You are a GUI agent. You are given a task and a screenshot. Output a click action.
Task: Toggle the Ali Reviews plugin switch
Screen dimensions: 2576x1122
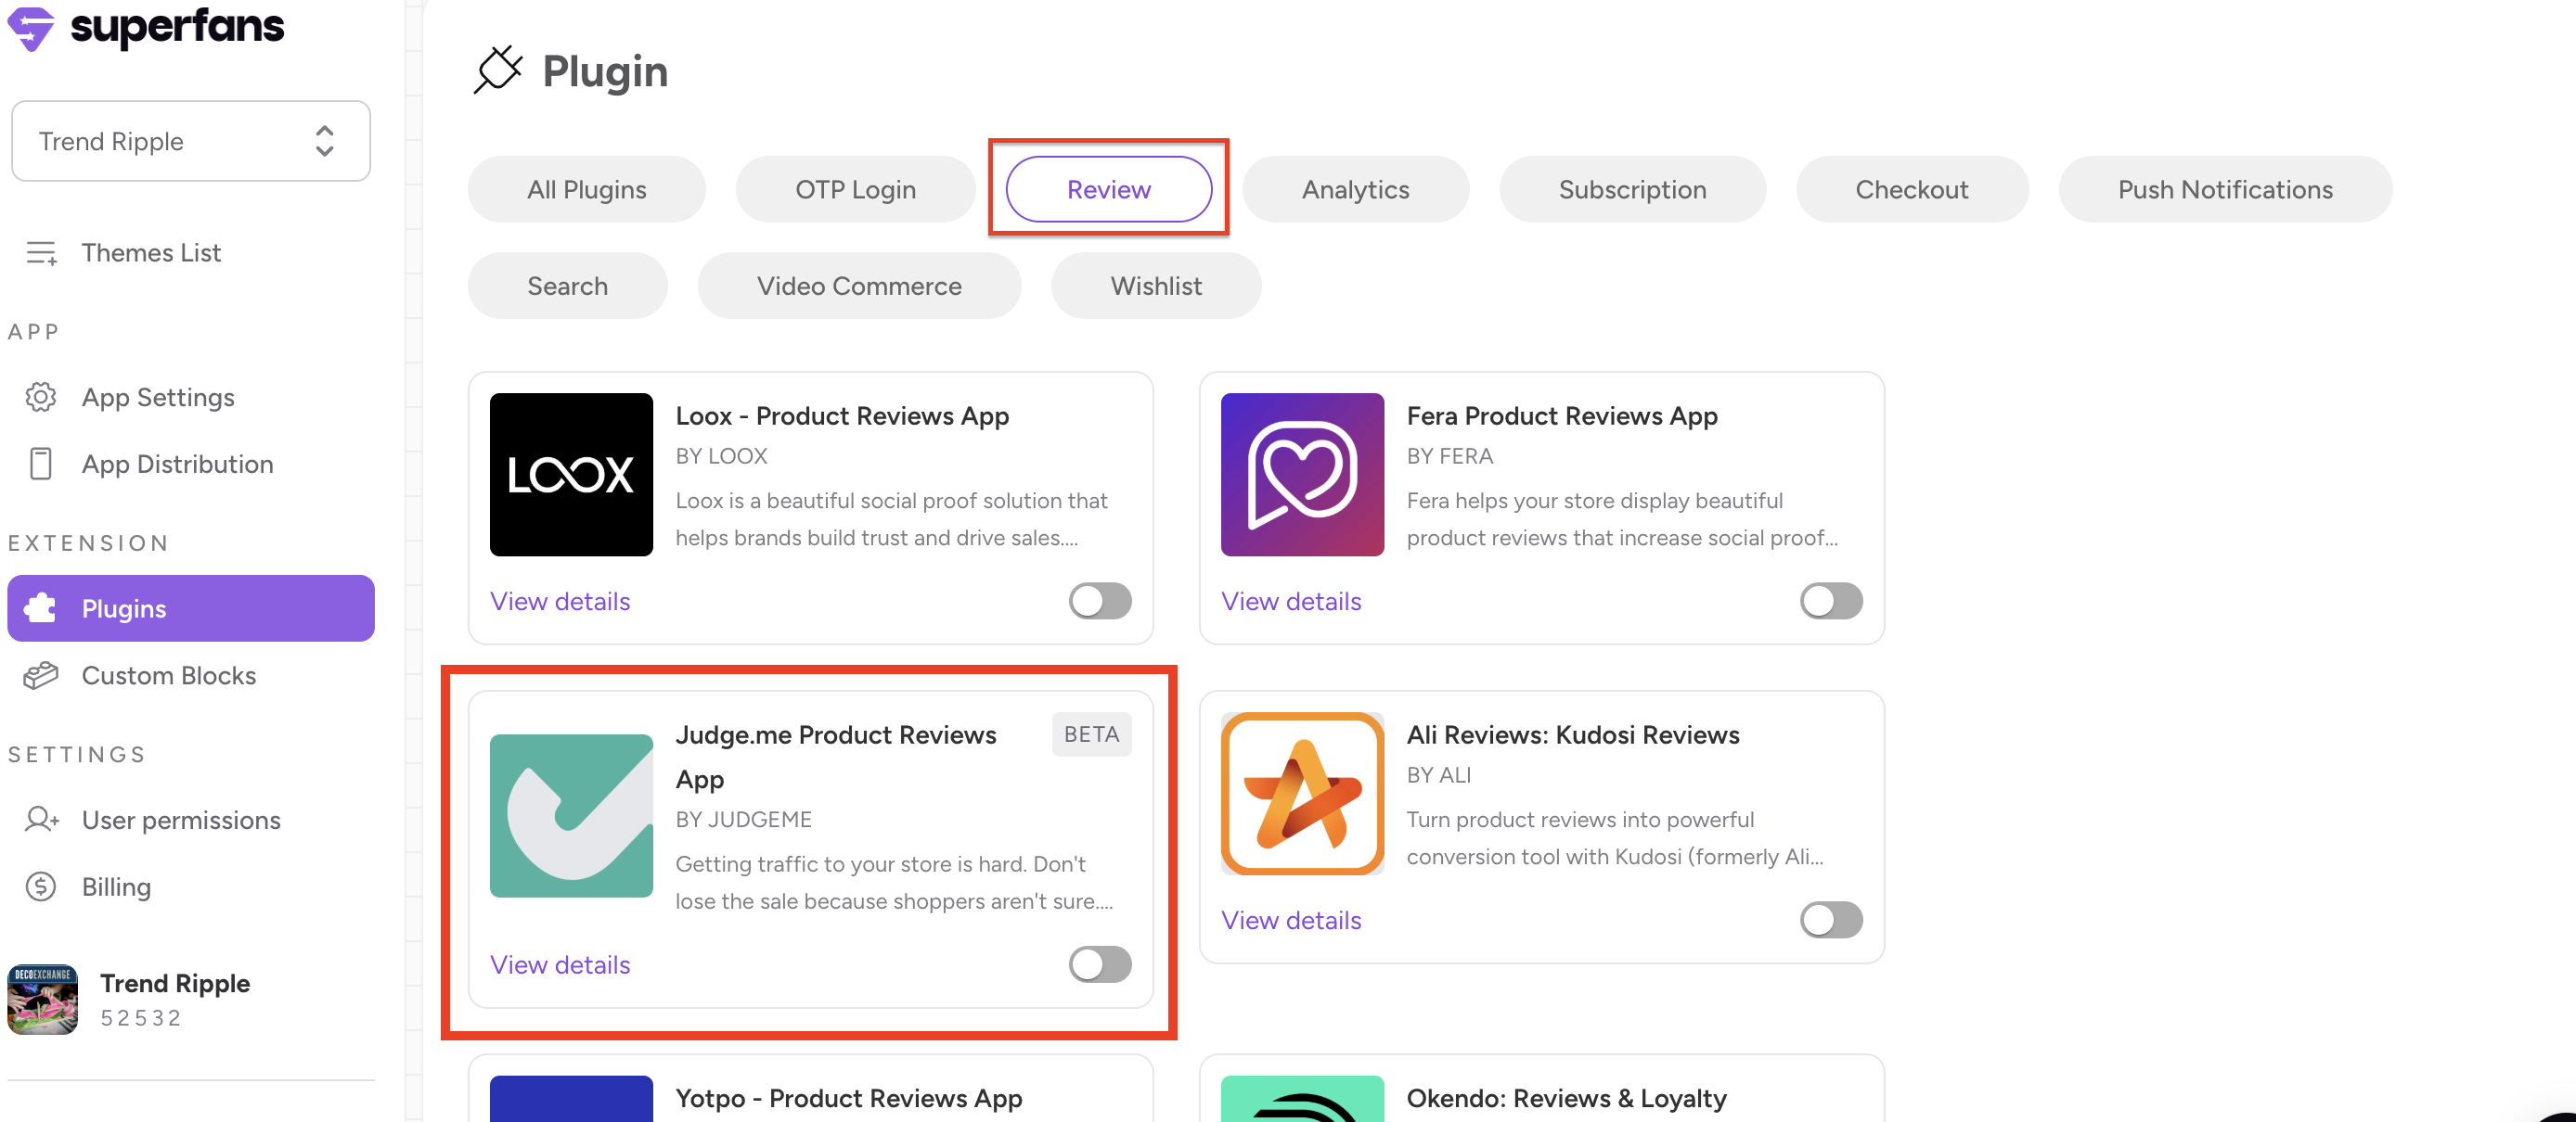[x=1830, y=919]
